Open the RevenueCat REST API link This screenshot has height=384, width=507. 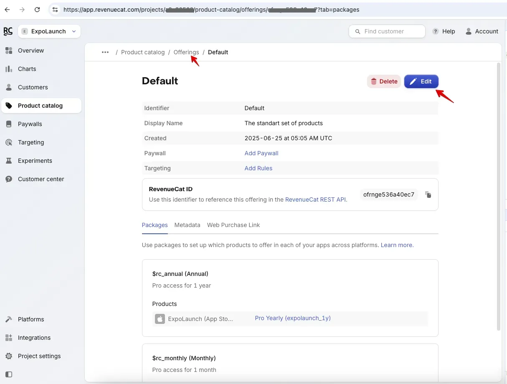(x=316, y=200)
